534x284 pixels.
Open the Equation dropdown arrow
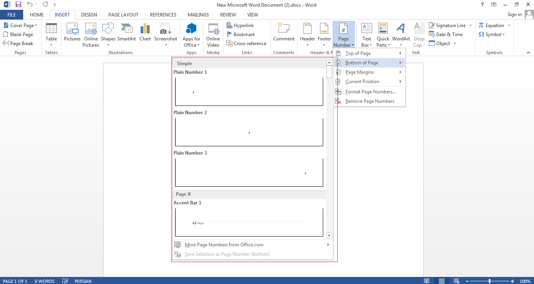coord(509,25)
